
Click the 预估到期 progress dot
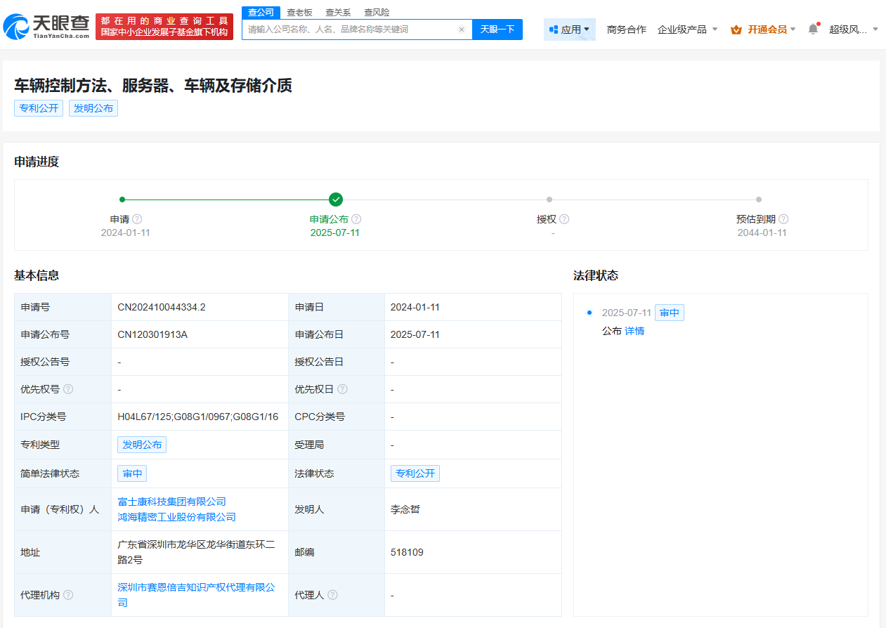(759, 199)
